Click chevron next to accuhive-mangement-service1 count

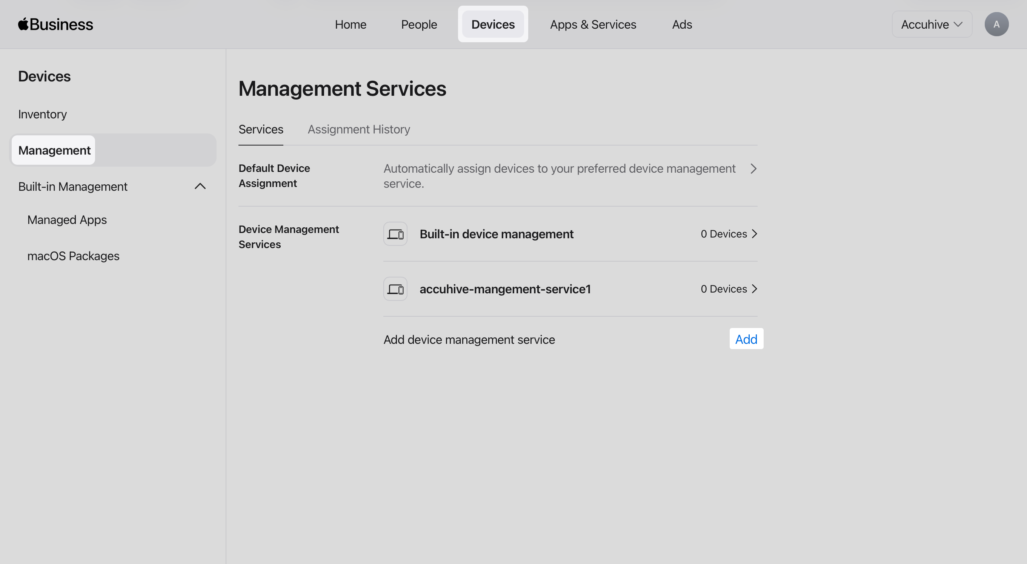pos(754,289)
